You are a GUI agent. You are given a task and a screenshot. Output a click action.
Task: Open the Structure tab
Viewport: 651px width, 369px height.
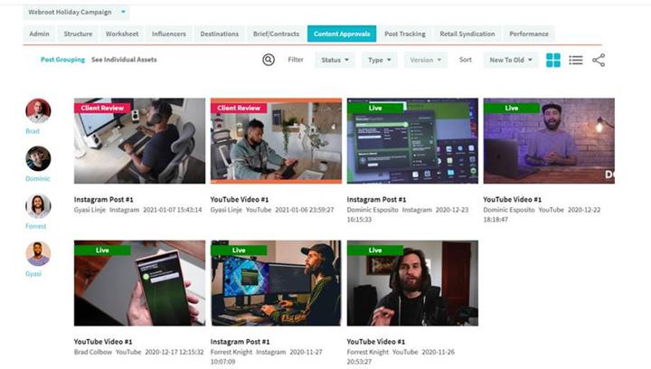click(x=78, y=33)
